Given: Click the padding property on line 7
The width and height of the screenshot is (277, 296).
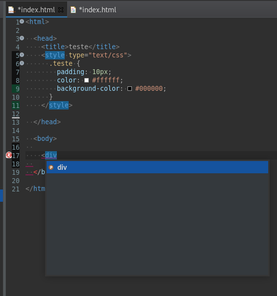Looking at the screenshot, I should (71, 72).
